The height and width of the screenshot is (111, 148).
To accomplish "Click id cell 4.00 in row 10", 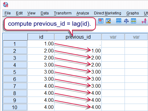I will [41, 107].
